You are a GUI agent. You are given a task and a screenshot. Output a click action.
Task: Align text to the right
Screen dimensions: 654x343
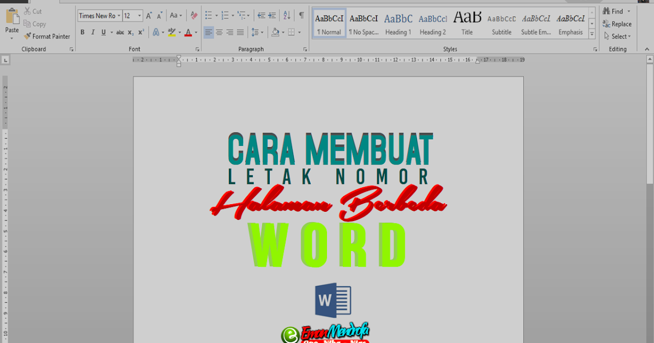point(229,33)
